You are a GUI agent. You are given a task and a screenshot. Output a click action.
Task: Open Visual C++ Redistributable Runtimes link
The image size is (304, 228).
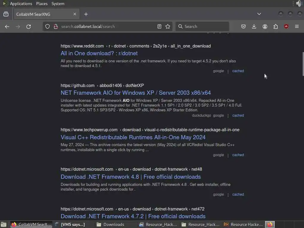(133, 137)
